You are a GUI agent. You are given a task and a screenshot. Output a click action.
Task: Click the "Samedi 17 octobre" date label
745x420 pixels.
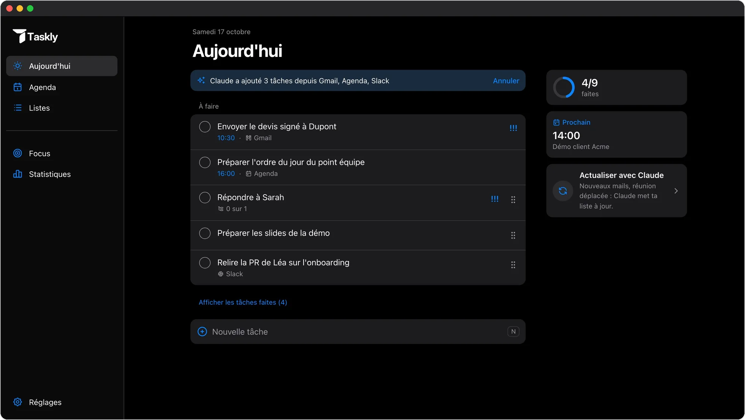[x=221, y=32]
